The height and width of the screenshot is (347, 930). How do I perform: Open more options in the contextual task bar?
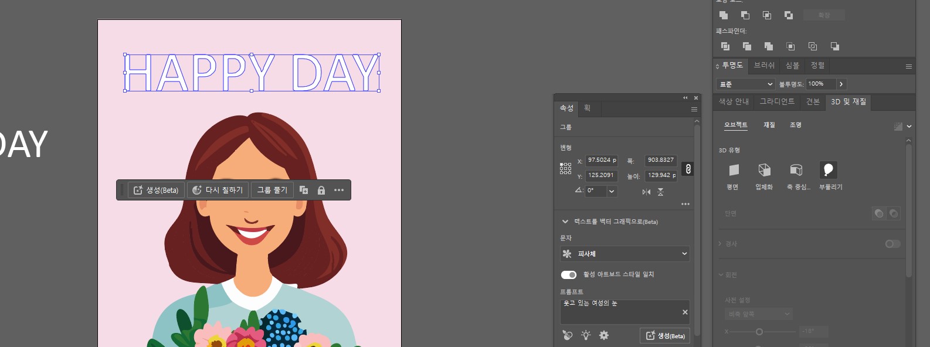[x=339, y=190]
